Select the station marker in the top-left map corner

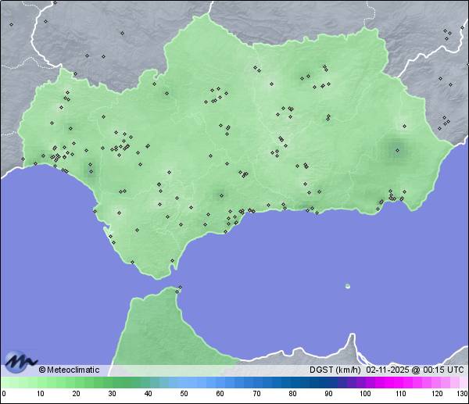(x=11, y=24)
